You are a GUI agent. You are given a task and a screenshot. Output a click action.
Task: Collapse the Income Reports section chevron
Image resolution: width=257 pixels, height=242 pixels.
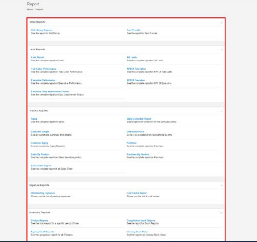[222, 111]
